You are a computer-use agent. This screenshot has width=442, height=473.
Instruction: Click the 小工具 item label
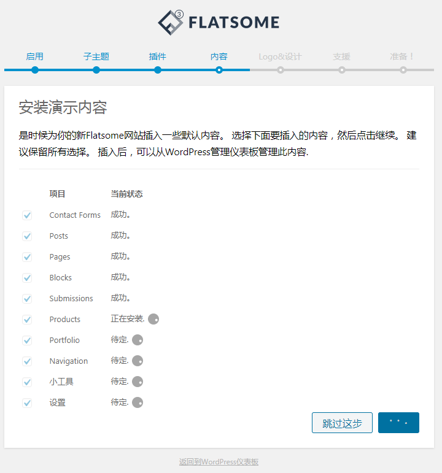click(61, 382)
